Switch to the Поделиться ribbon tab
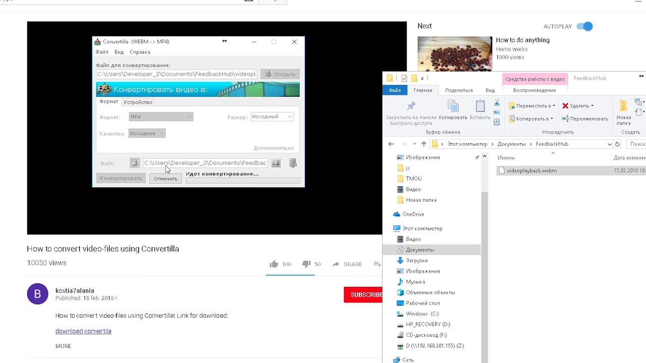Image resolution: width=646 pixels, height=363 pixels. pos(459,90)
